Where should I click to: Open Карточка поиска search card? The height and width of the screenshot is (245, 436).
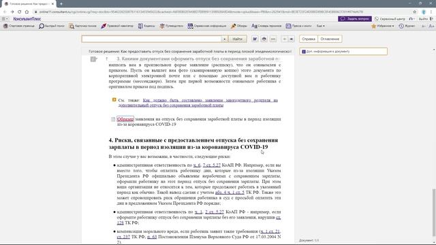pos(83,26)
